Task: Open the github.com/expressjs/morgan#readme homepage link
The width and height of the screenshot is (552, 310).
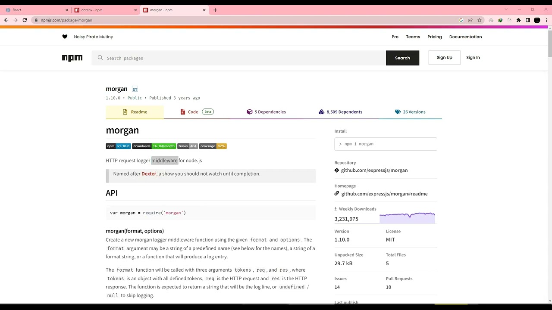Action: click(x=384, y=194)
